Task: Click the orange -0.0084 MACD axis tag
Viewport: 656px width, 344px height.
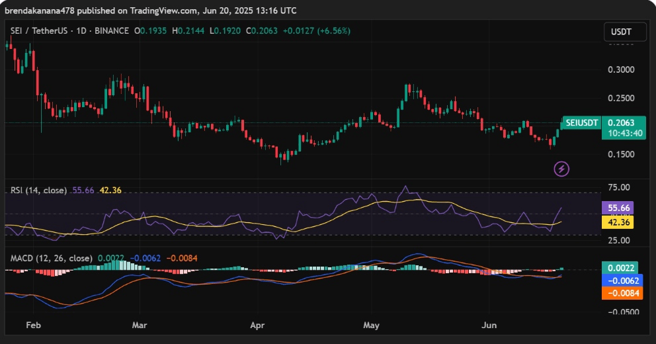Action: pos(620,293)
